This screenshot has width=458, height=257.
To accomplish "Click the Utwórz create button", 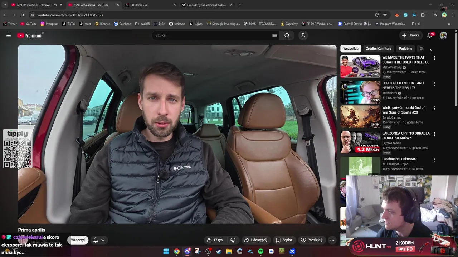I will pos(410,35).
